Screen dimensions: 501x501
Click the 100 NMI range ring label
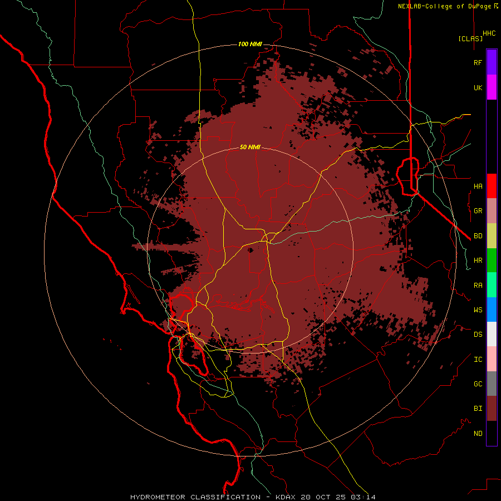(x=250, y=44)
